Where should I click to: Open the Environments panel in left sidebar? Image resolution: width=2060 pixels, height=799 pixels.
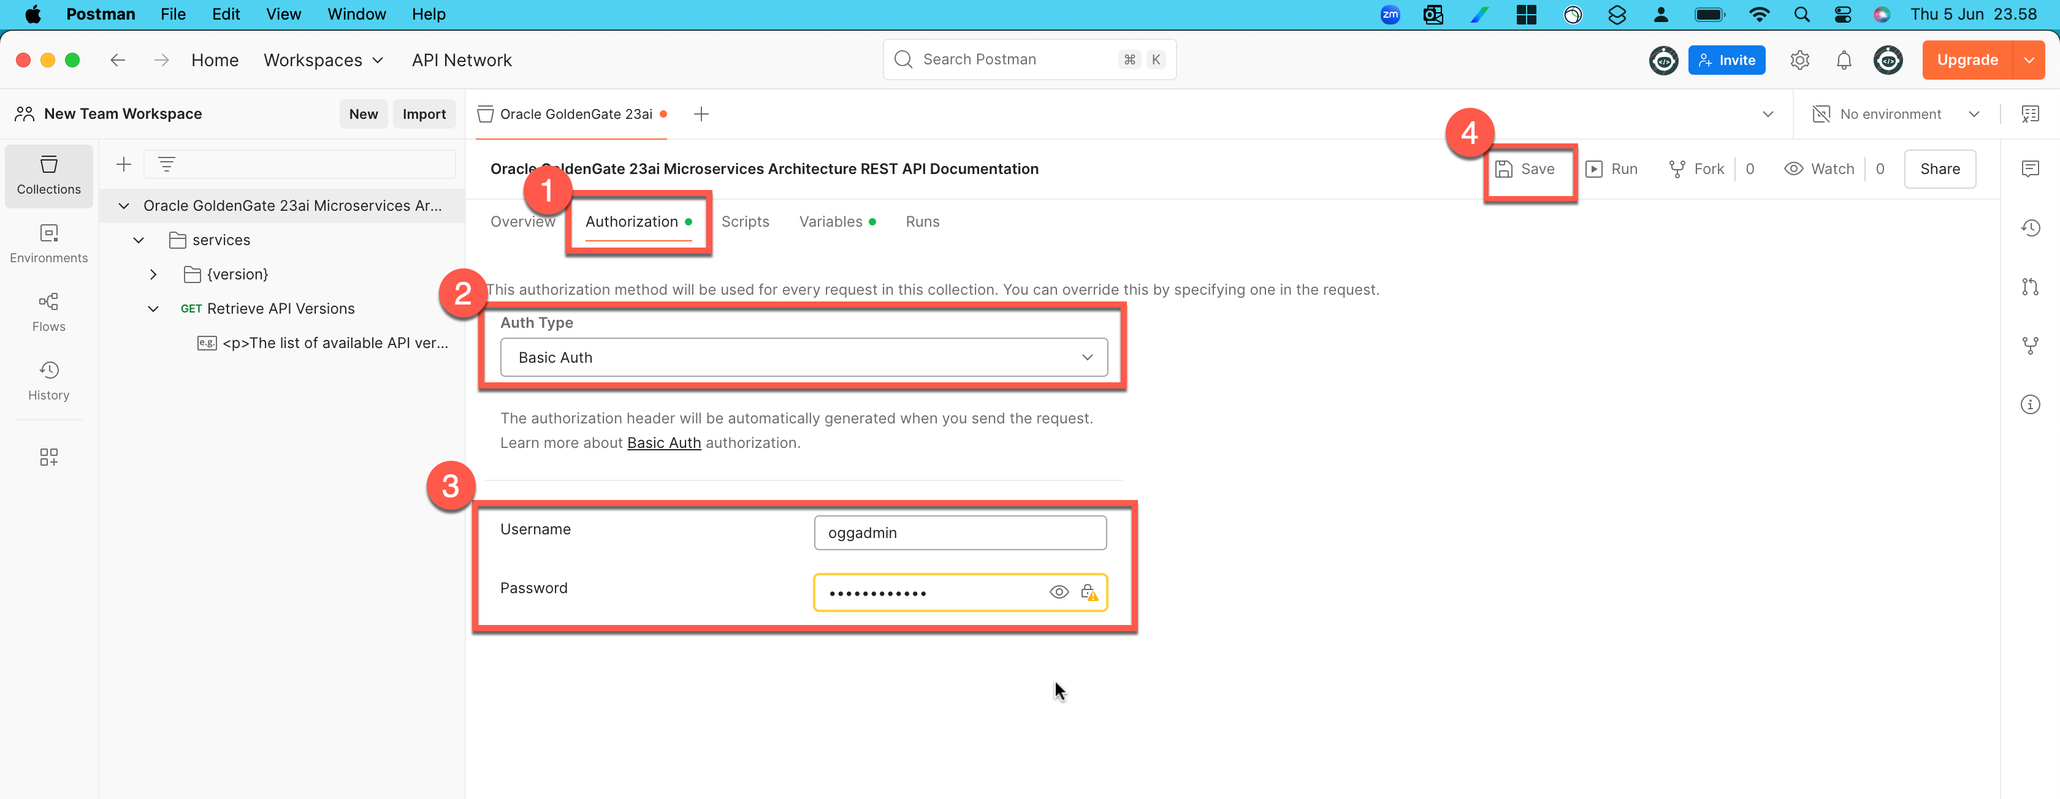point(49,244)
